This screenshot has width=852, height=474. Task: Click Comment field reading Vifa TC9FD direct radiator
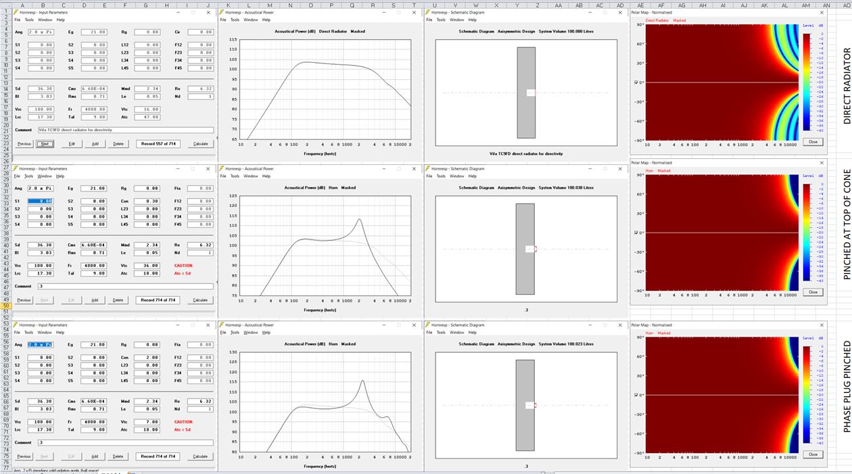[125, 130]
